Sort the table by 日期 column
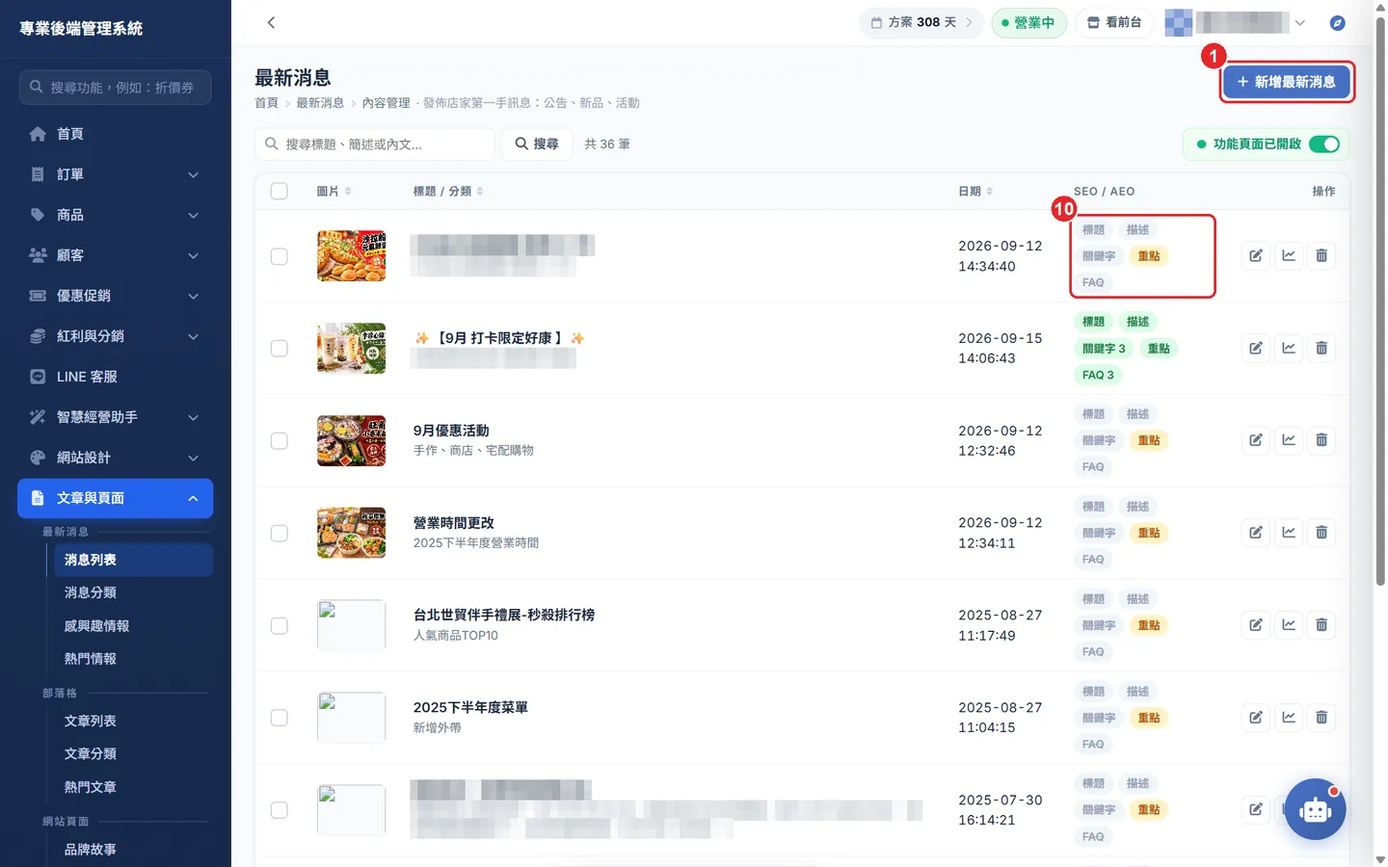This screenshot has height=867, width=1388. click(x=975, y=191)
